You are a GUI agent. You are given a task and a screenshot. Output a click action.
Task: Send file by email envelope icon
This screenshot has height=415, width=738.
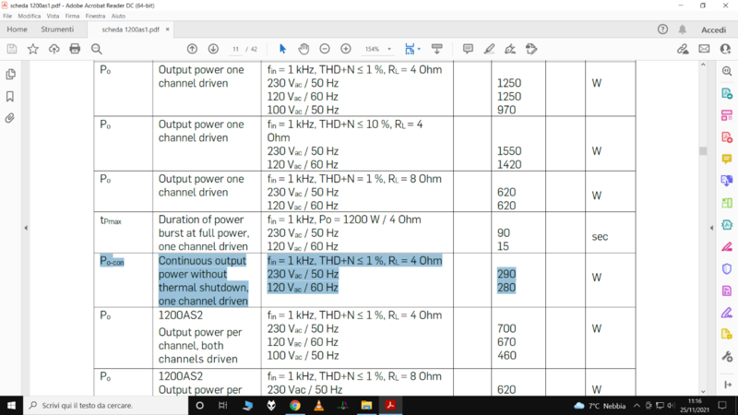[x=704, y=49]
